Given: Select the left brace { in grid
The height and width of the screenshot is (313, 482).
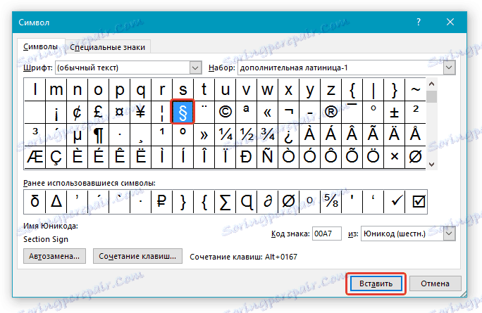Looking at the screenshot, I should coord(352,89).
